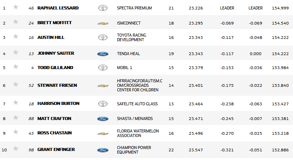Click Ford logo in Johnny Sauter row
The image size is (293, 160).
point(102,54)
